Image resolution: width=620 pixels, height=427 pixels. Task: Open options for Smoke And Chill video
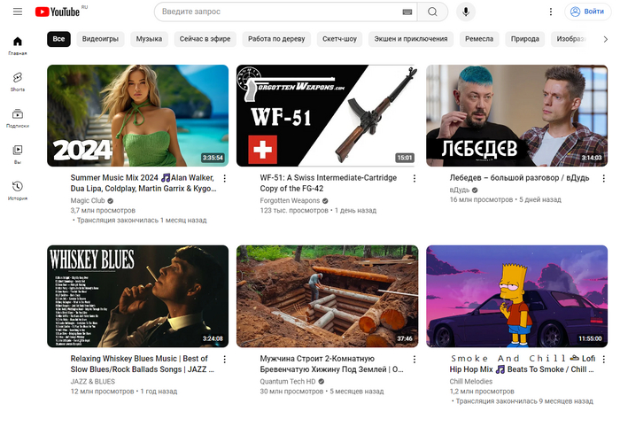tap(604, 359)
